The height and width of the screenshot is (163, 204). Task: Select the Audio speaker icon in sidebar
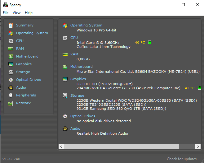11,88
